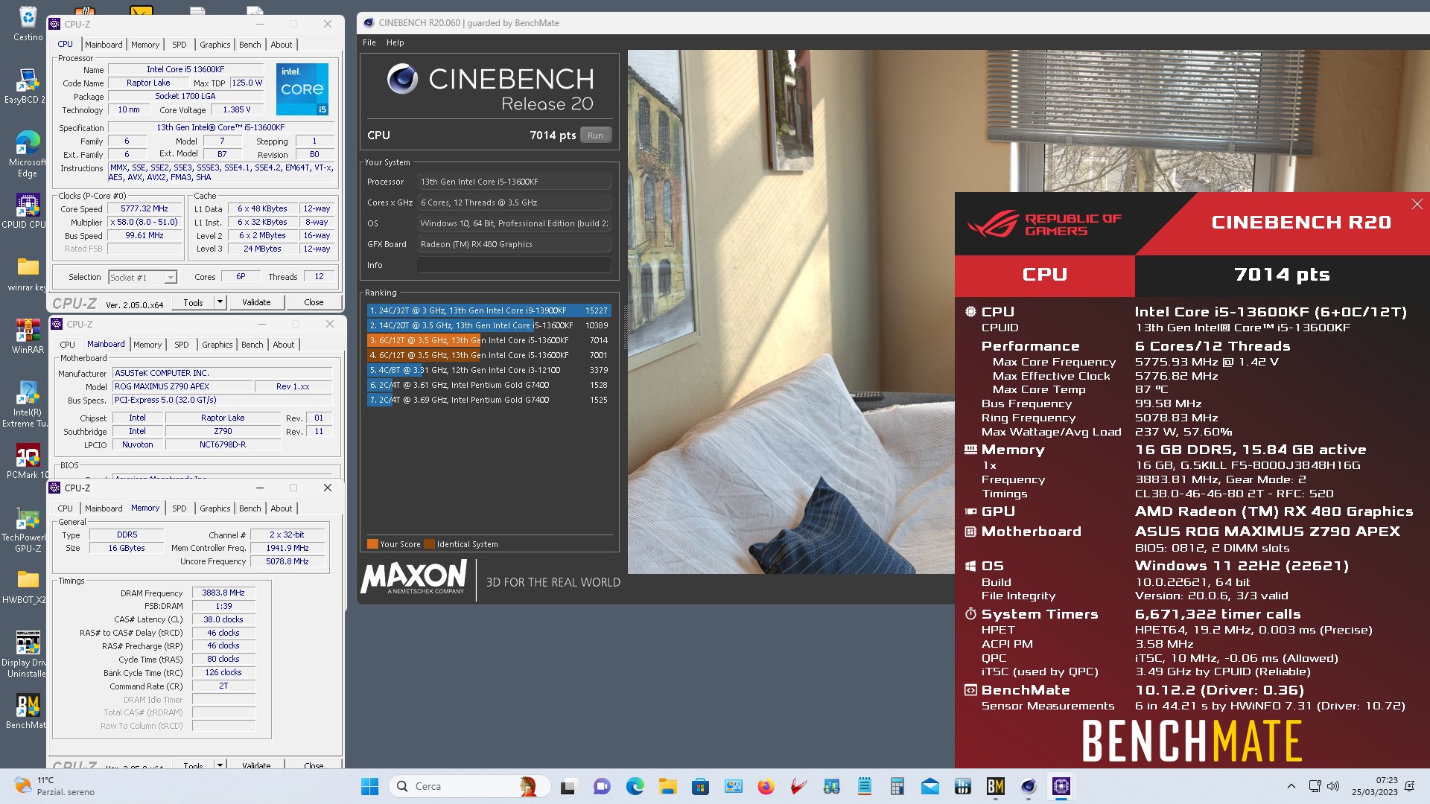Close the BenchMate result overlay
This screenshot has width=1430, height=804.
coord(1417,204)
